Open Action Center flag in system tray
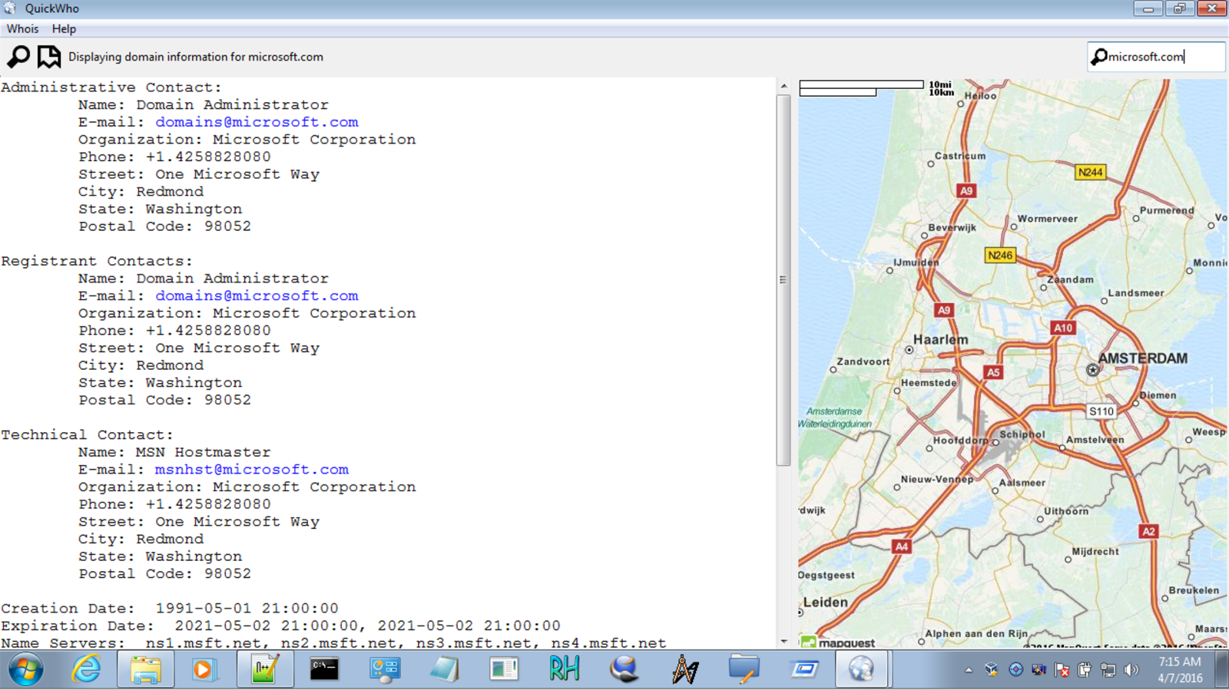This screenshot has width=1229, height=690. pyautogui.click(x=1062, y=670)
